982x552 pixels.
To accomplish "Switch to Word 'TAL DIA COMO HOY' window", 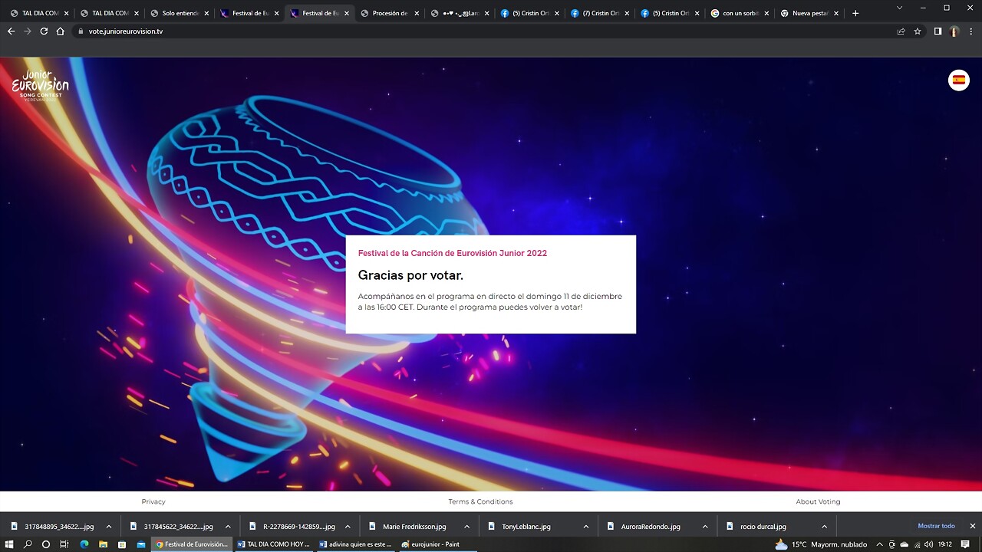I will tap(274, 544).
